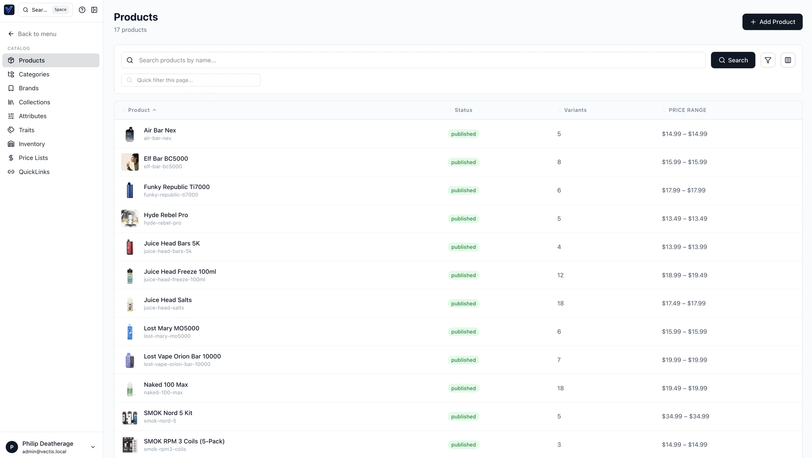The image size is (812, 458).
Task: Sort by PRICE RANGE column header
Action: [x=687, y=110]
